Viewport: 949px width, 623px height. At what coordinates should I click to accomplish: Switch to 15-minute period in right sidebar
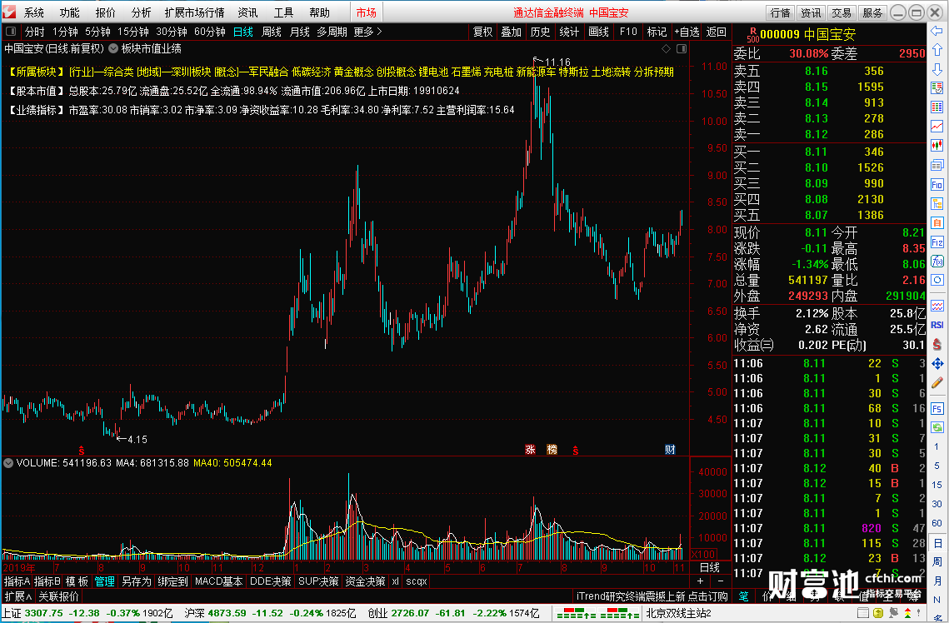tap(937, 485)
